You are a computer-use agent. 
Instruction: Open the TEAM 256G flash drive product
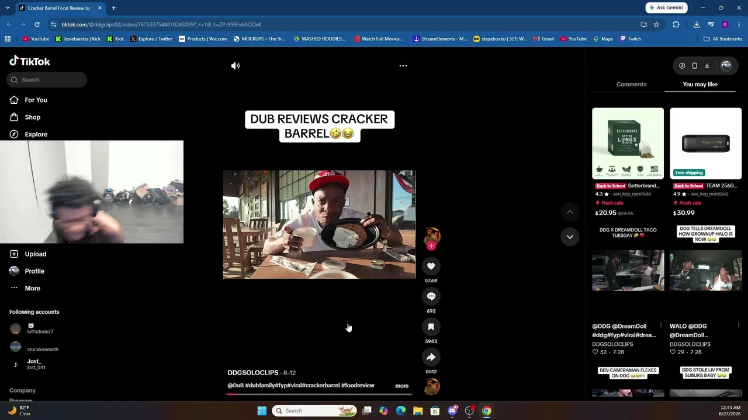[x=705, y=162]
